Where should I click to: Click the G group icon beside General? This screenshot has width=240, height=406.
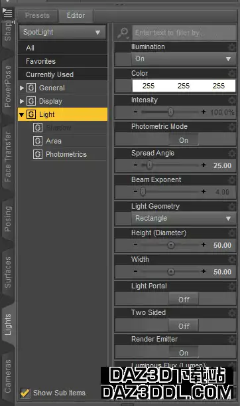pos(31,88)
